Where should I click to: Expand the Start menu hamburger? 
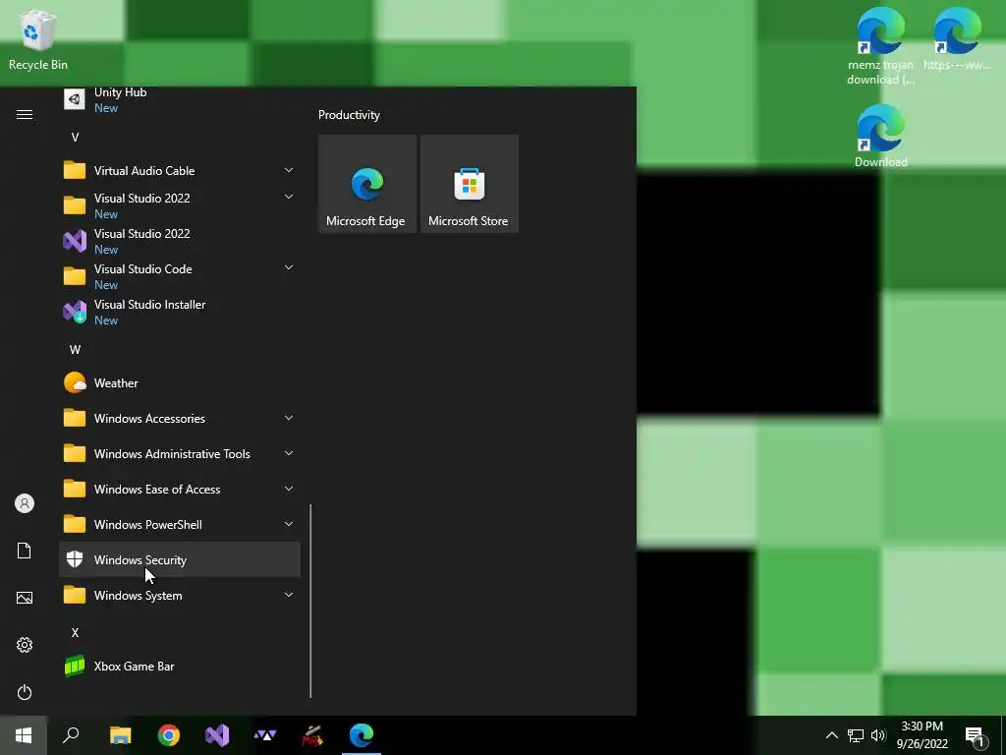25,114
